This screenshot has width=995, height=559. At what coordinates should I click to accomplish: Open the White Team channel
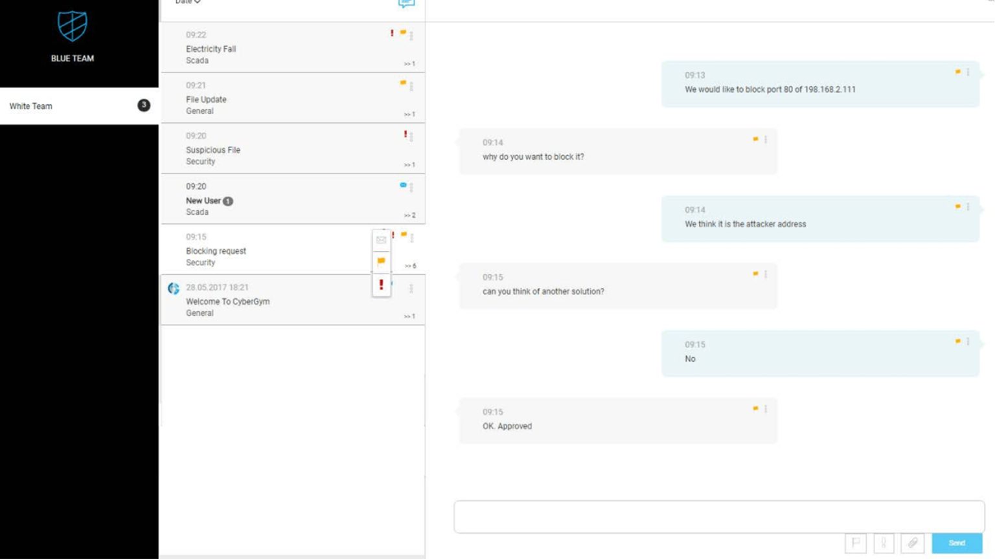79,106
